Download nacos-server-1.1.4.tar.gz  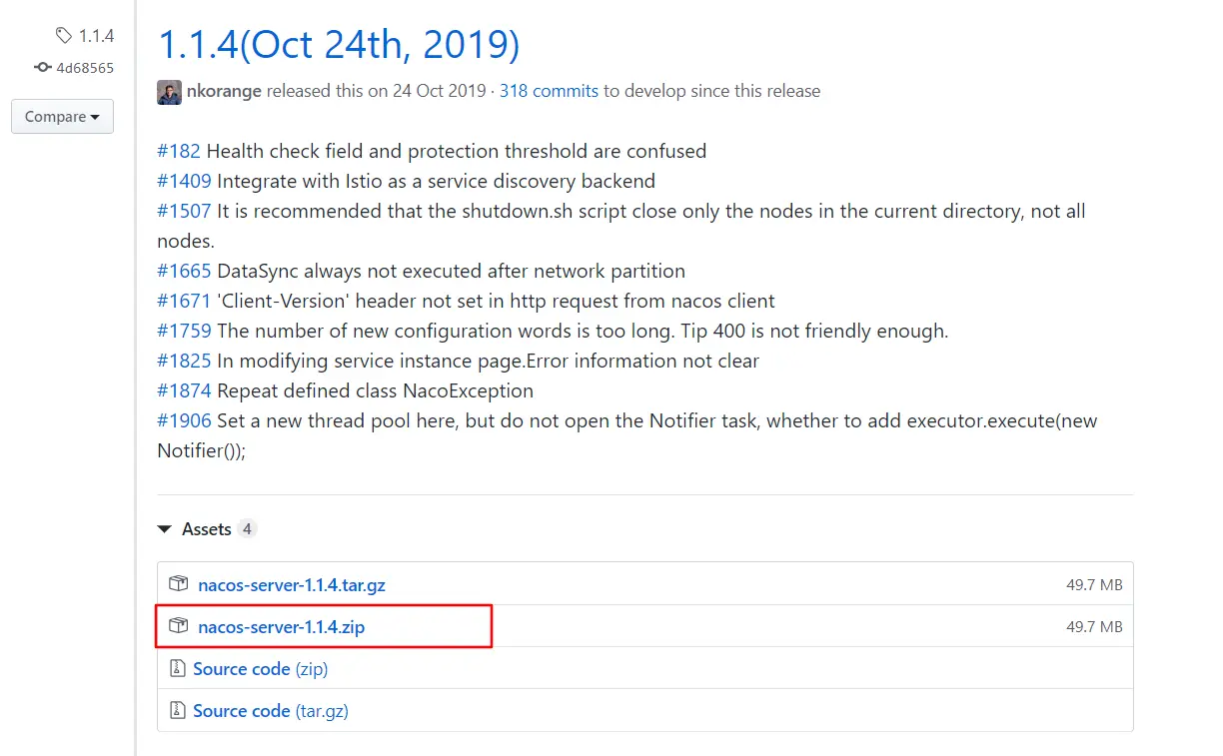coord(291,585)
